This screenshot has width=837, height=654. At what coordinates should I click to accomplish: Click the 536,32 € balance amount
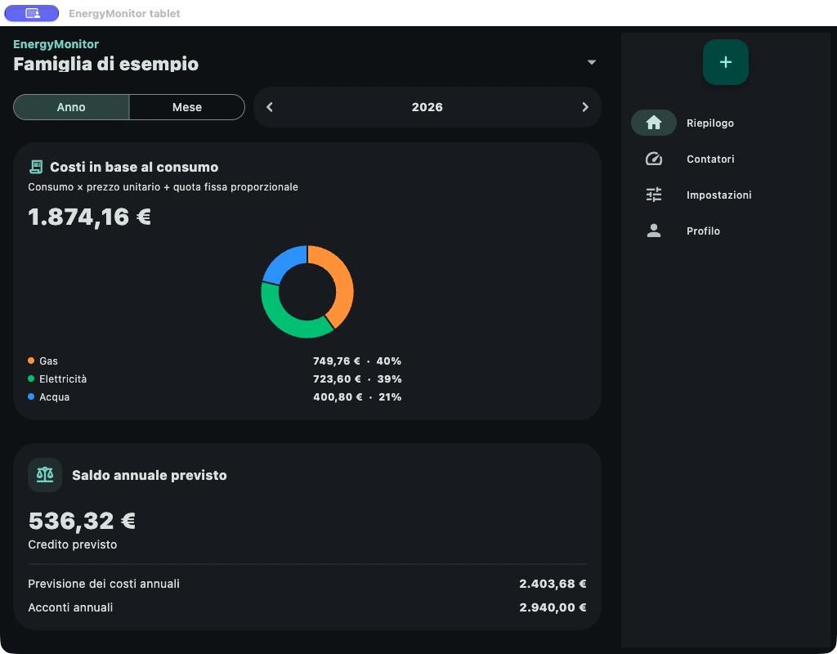coord(82,521)
